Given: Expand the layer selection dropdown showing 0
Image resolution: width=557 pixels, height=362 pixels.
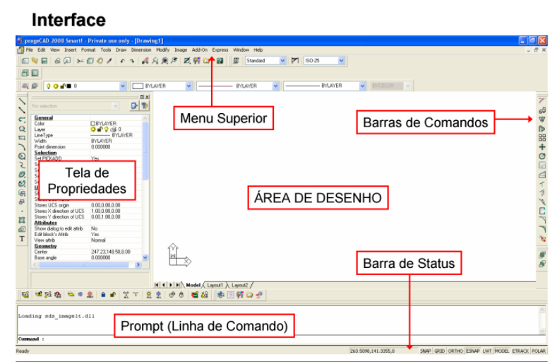Looking at the screenshot, I should tap(121, 86).
